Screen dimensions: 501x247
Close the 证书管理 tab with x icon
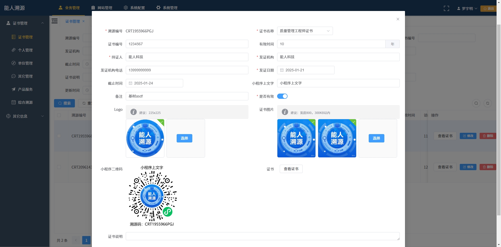[x=83, y=21]
